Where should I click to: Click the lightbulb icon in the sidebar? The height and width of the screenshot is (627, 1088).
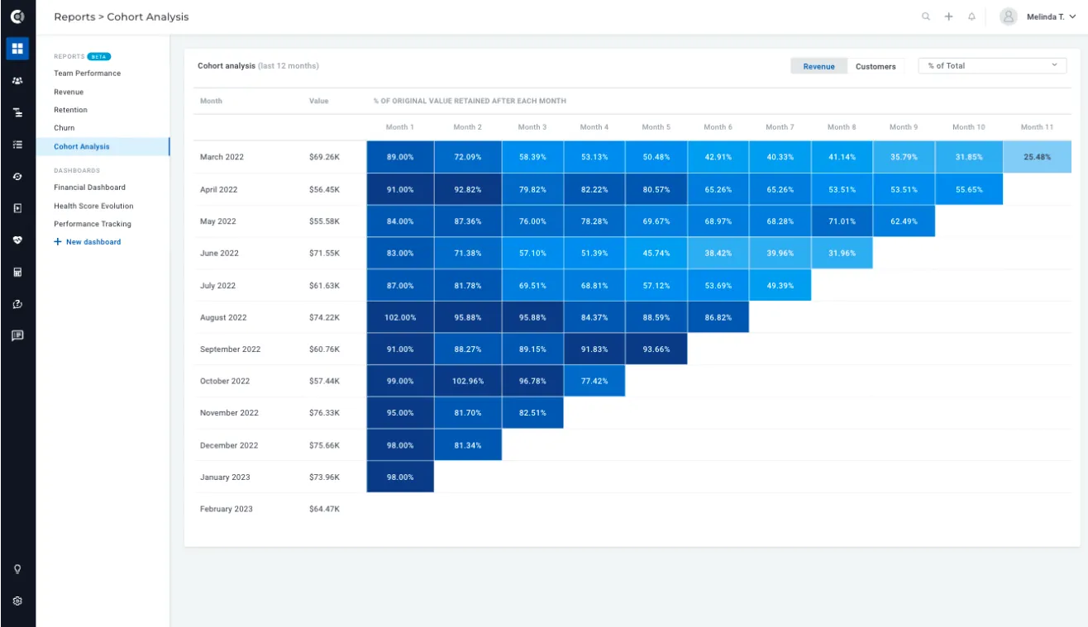(17, 568)
